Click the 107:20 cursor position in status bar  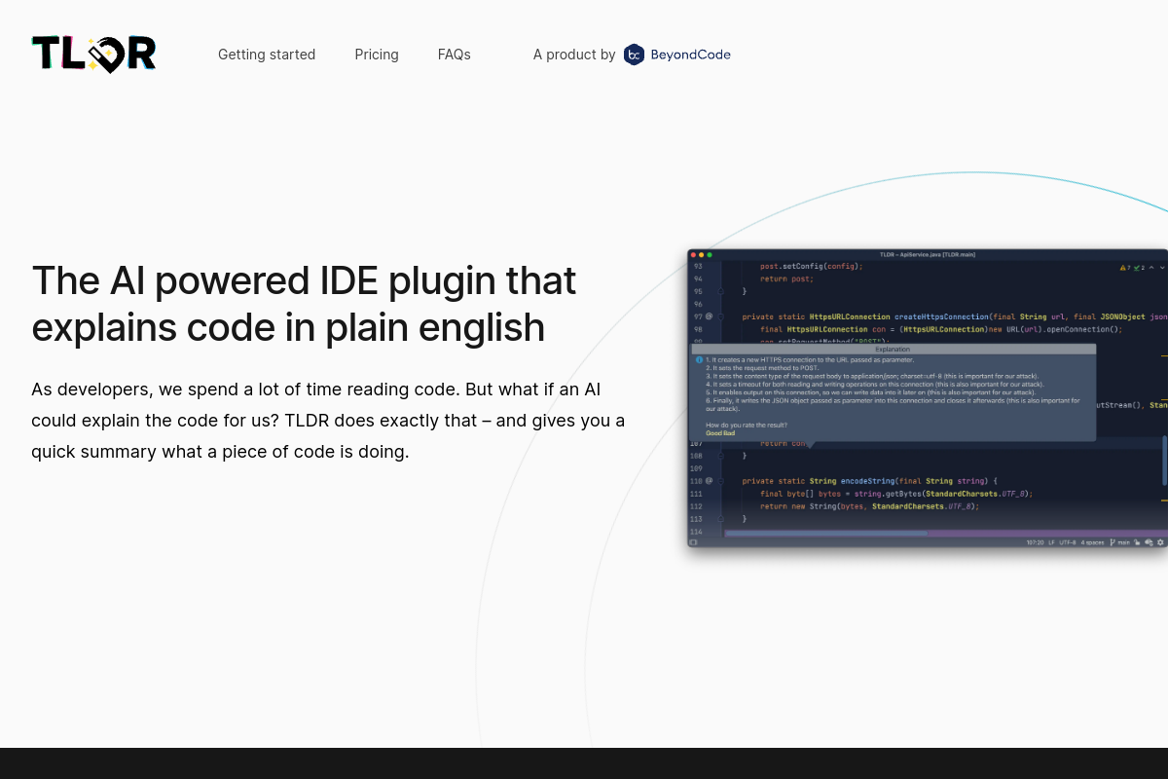coord(1035,542)
